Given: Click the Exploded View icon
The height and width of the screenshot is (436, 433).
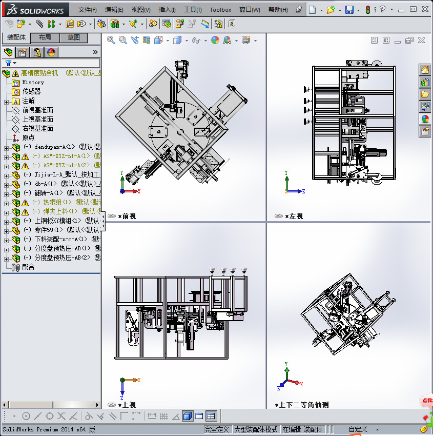Looking at the screenshot, I should (180, 24).
